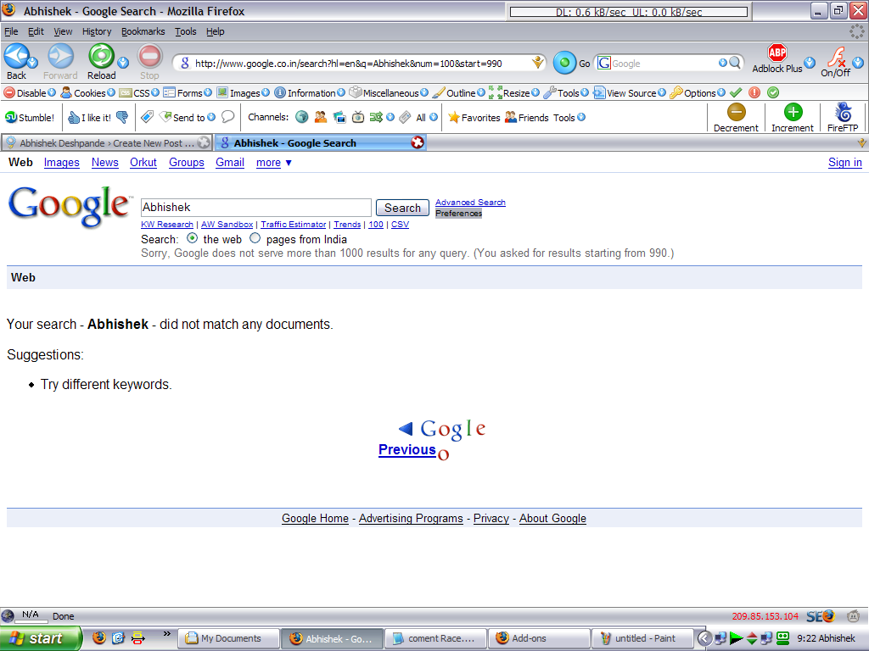Open StumbleUpon Favorites star

(x=474, y=117)
